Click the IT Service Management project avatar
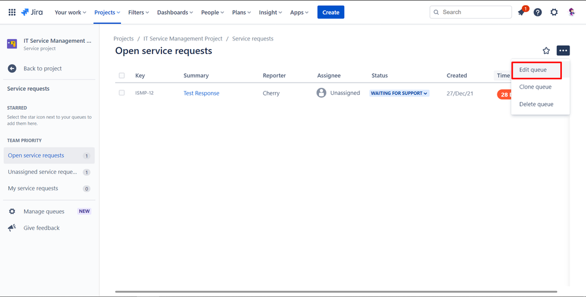The image size is (586, 297). [12, 44]
